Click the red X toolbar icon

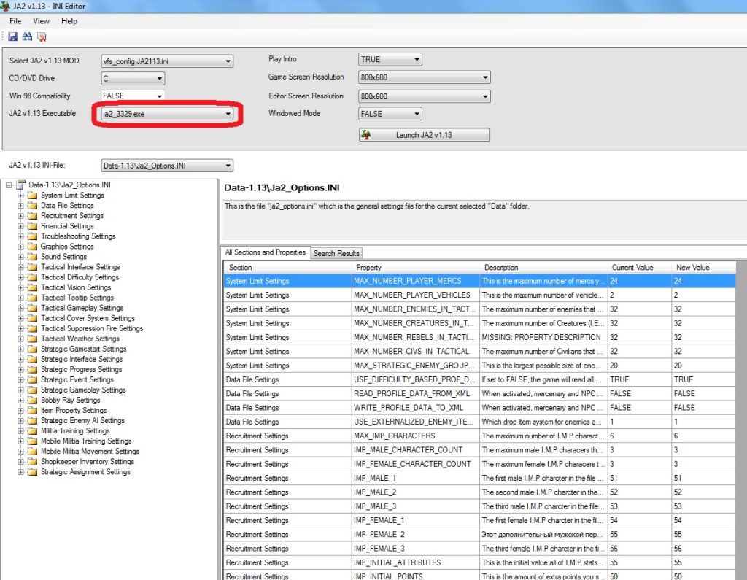(x=42, y=36)
